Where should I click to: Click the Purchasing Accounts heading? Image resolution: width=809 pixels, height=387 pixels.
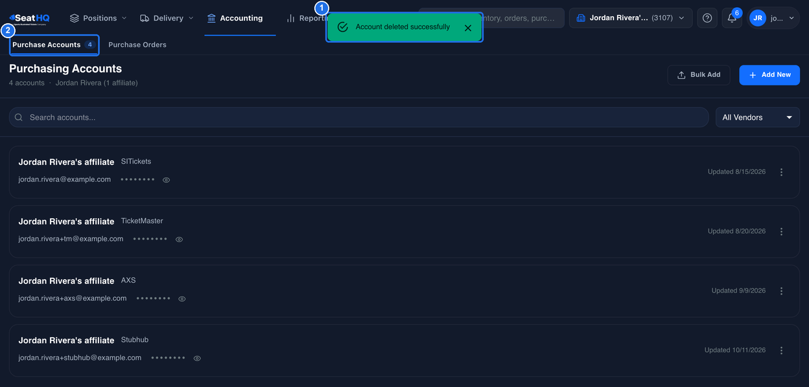coord(65,69)
